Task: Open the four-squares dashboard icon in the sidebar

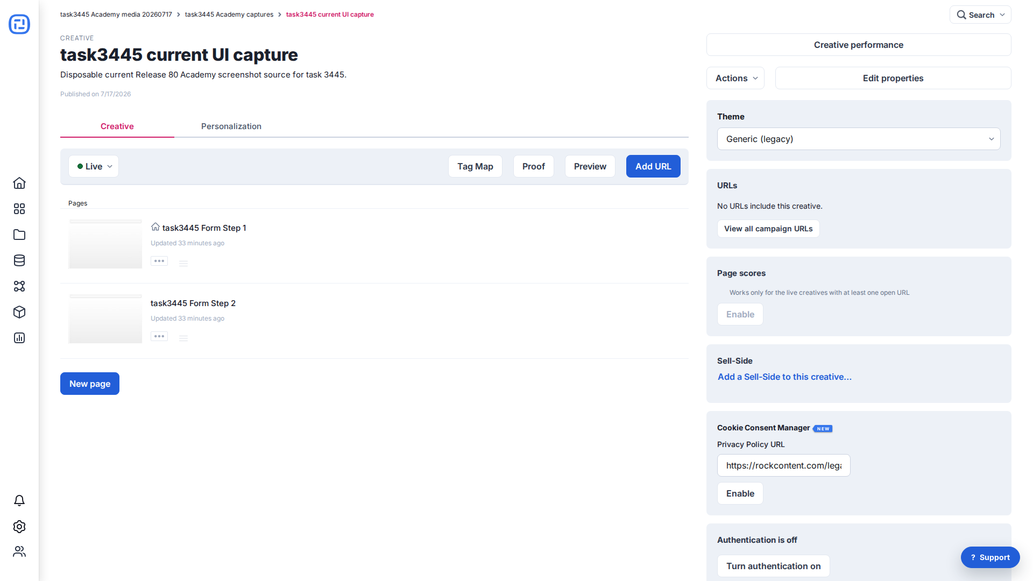Action: pyautogui.click(x=19, y=209)
